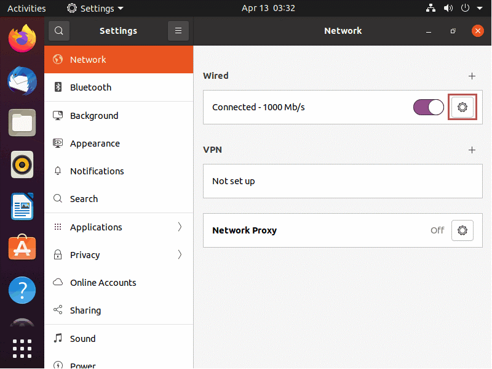The height and width of the screenshot is (369, 492).
Task: Open the Settings app menu in top bar
Action: [95, 8]
